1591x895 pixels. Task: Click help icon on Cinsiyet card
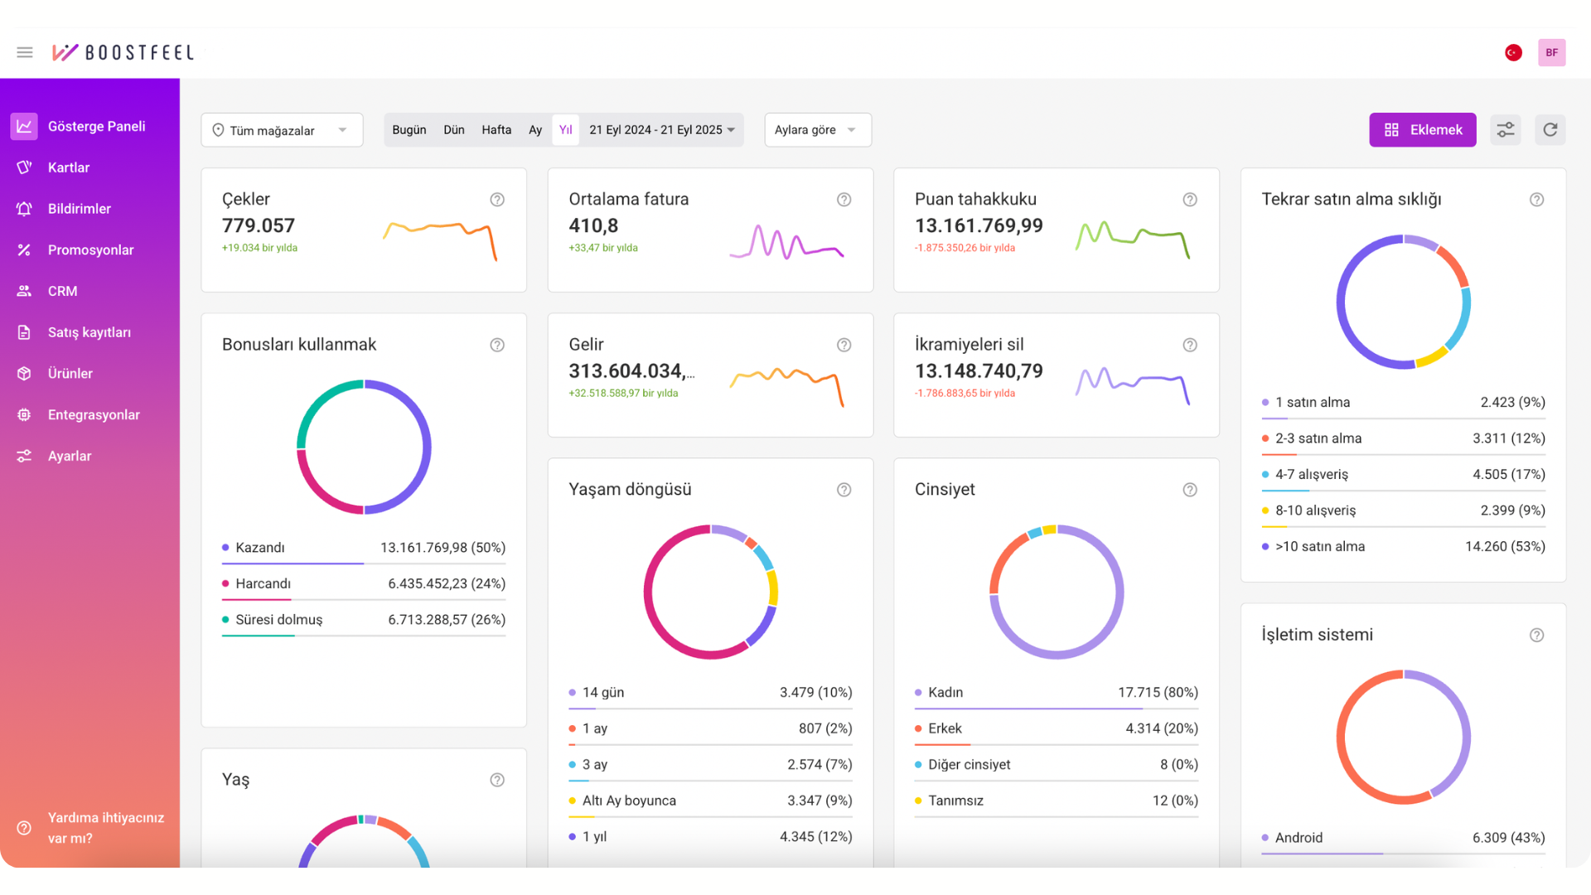tap(1190, 490)
